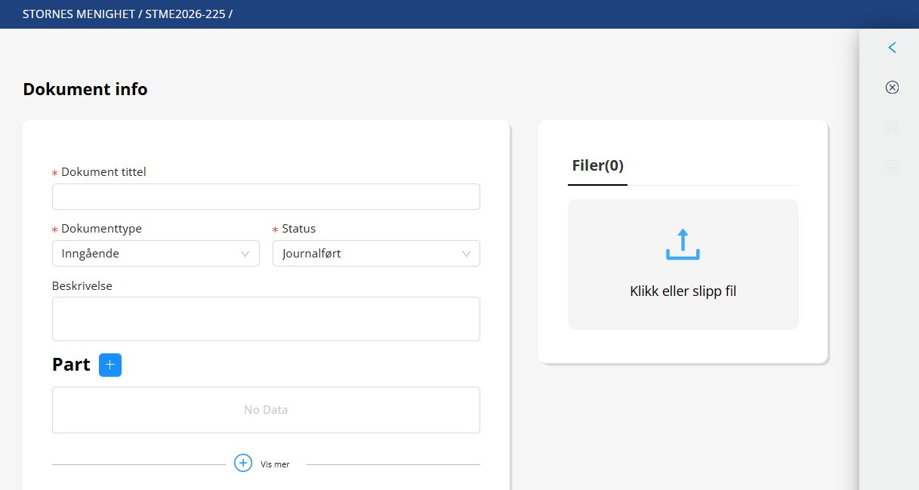Click STORNES MENIGHET in the breadcrumb
Screen dimensions: 919x490
[79, 14]
